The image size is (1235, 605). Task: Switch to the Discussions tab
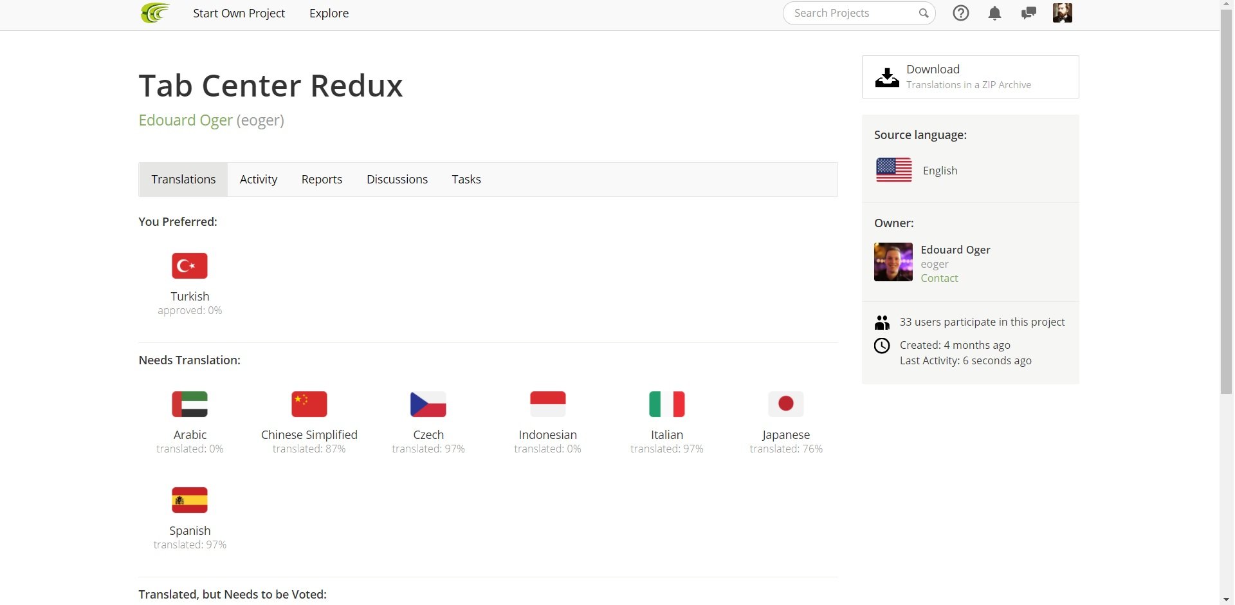click(397, 180)
